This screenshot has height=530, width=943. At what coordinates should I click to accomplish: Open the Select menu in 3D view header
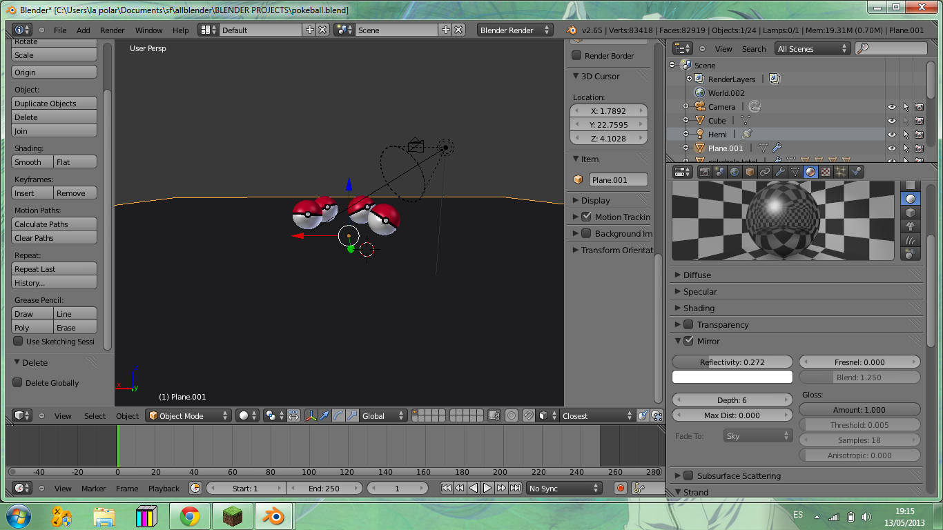[95, 415]
